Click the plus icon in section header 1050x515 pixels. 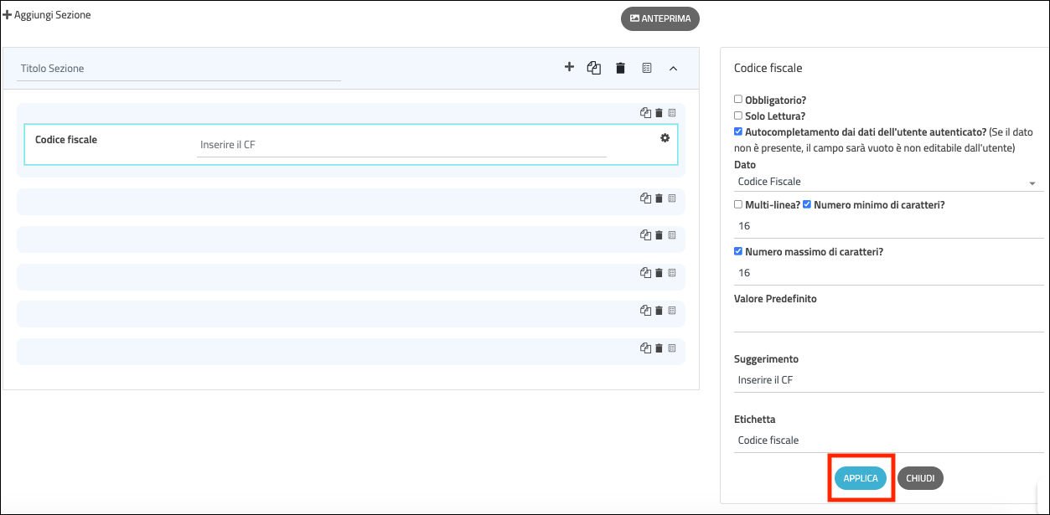click(569, 68)
